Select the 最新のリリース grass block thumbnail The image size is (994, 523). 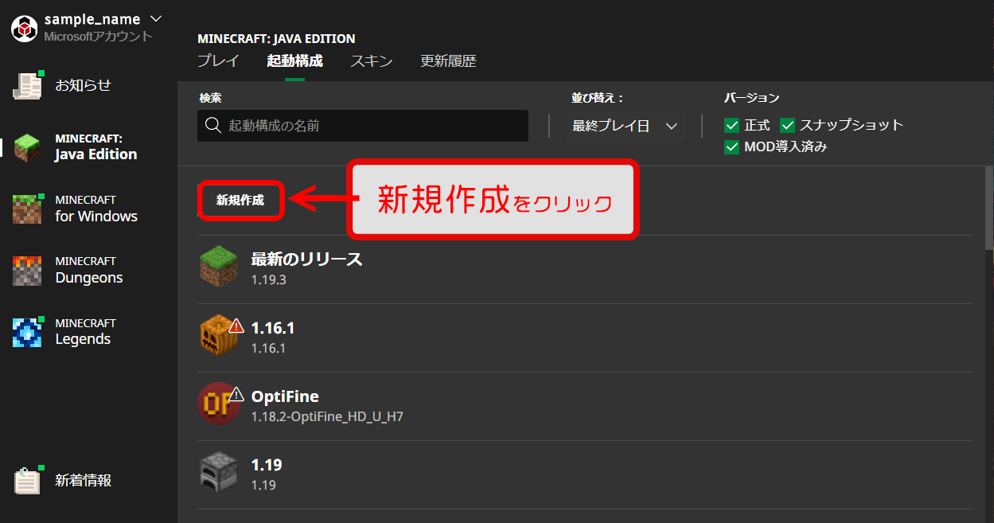pos(219,266)
